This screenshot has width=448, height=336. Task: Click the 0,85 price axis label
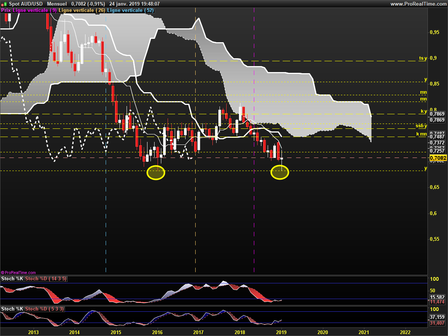(435, 84)
